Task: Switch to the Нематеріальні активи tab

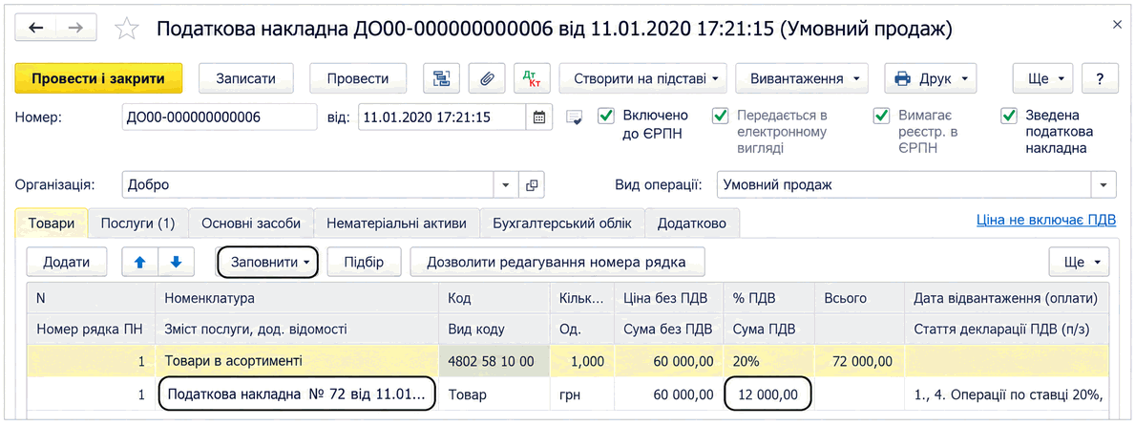Action: [x=397, y=224]
